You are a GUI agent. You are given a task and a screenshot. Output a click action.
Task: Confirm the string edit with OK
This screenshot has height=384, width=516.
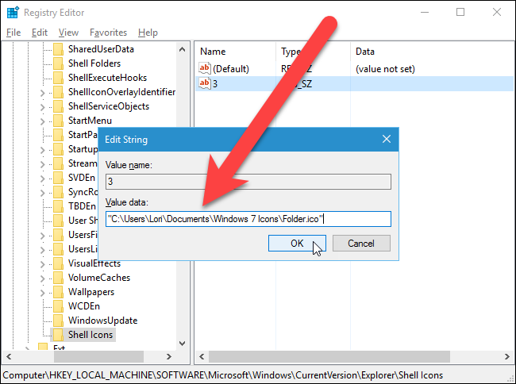click(x=297, y=244)
